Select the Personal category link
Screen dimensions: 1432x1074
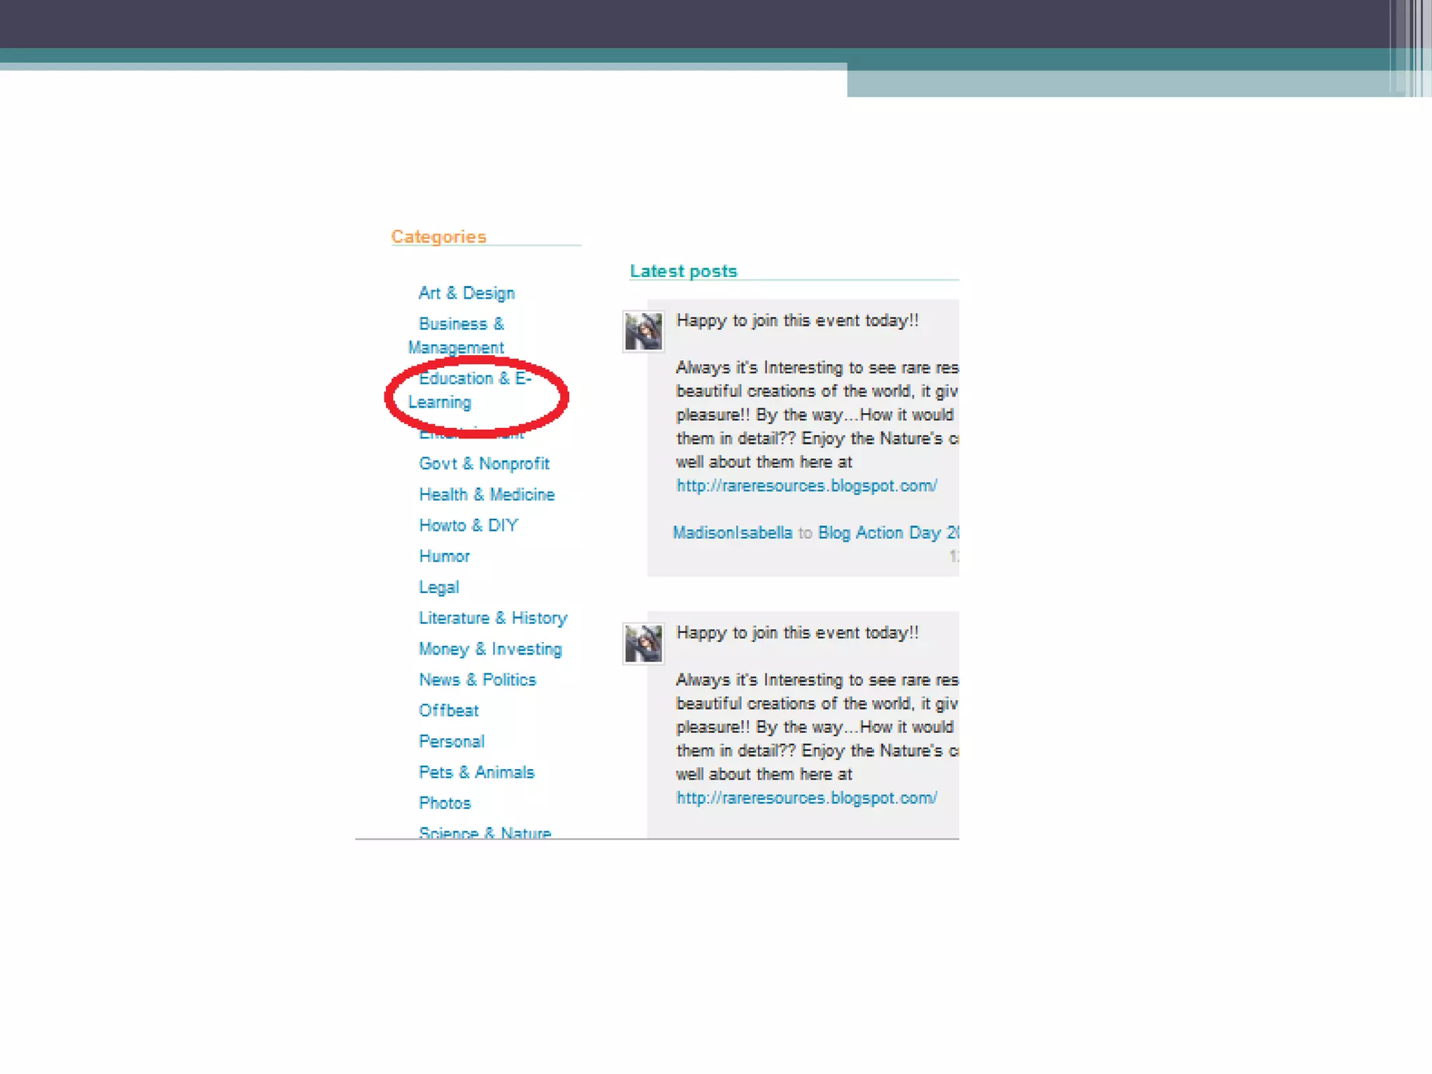coord(452,741)
